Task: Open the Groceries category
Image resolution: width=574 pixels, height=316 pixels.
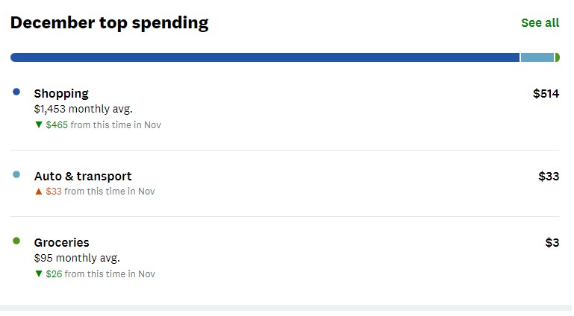Action: 61,242
